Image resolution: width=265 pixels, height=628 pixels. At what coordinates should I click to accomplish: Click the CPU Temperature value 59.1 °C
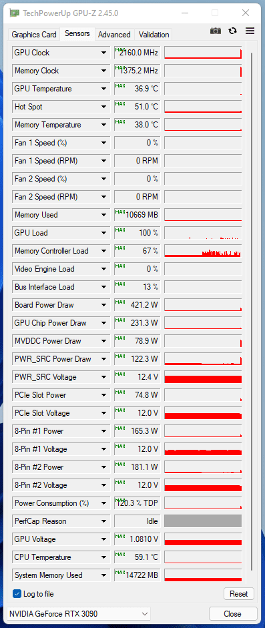tap(138, 557)
